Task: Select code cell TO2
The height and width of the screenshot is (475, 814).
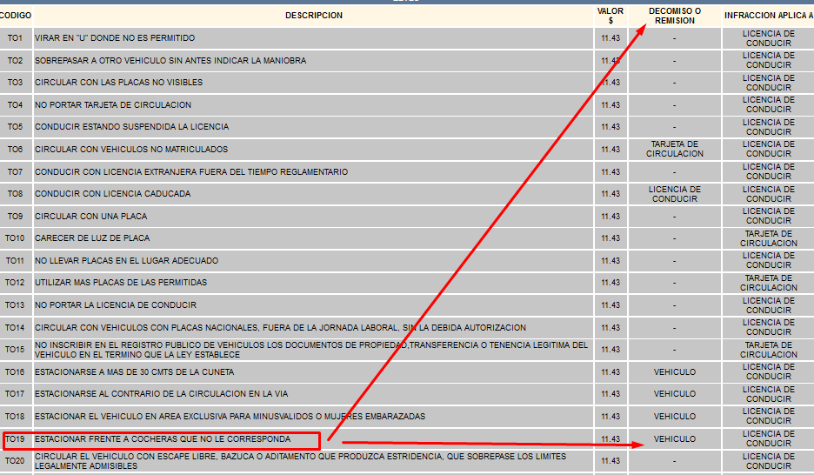Action: [x=15, y=61]
